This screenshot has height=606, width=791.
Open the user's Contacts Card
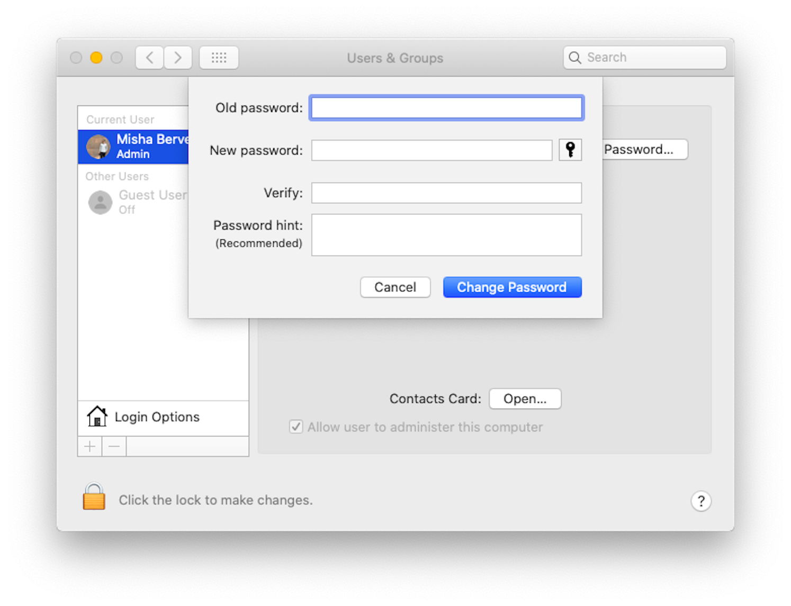point(524,399)
